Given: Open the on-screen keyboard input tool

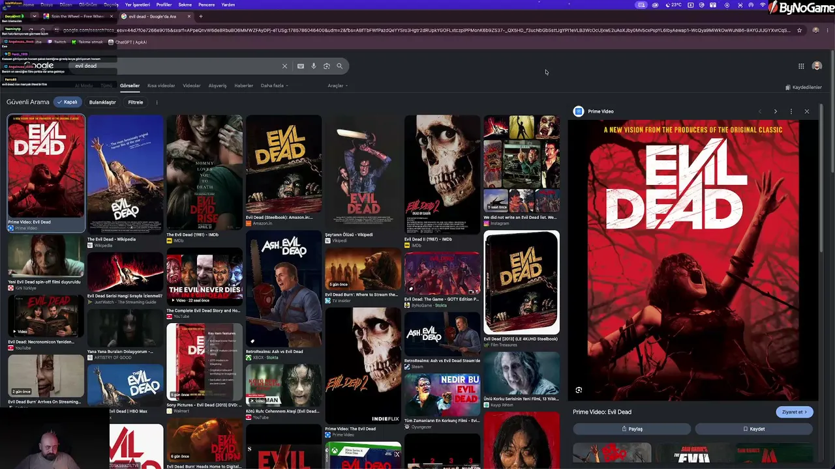Looking at the screenshot, I should 301,66.
